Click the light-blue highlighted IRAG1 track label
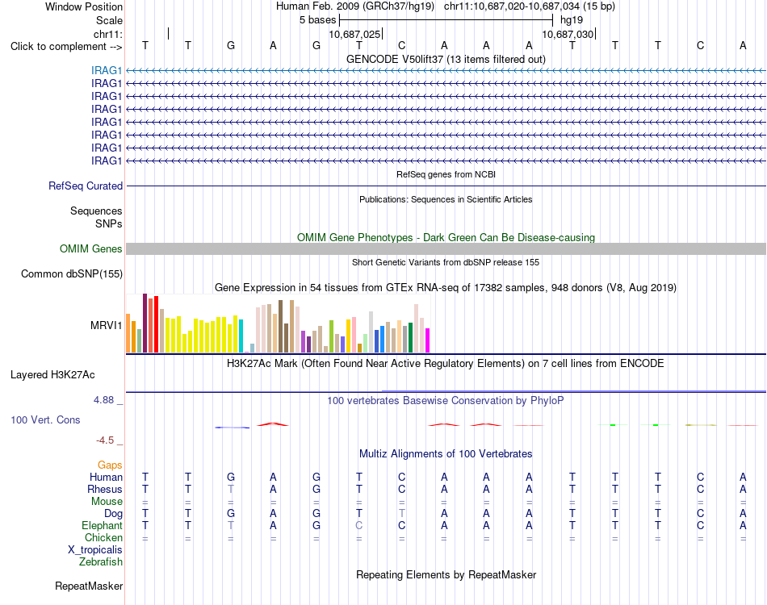This screenshot has height=605, width=767. [106, 71]
